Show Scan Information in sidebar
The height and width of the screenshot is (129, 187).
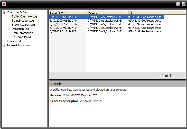22,33
